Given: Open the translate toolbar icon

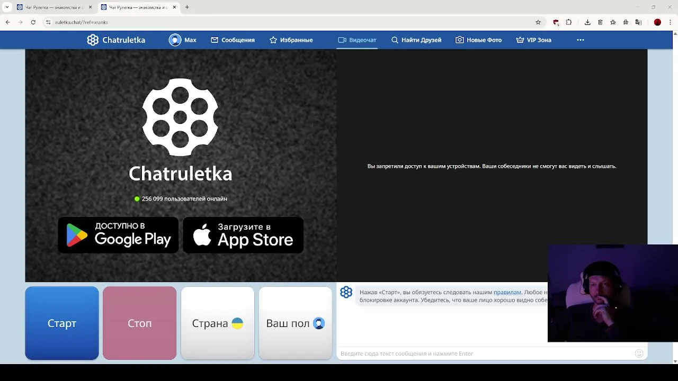Looking at the screenshot, I should (638, 22).
